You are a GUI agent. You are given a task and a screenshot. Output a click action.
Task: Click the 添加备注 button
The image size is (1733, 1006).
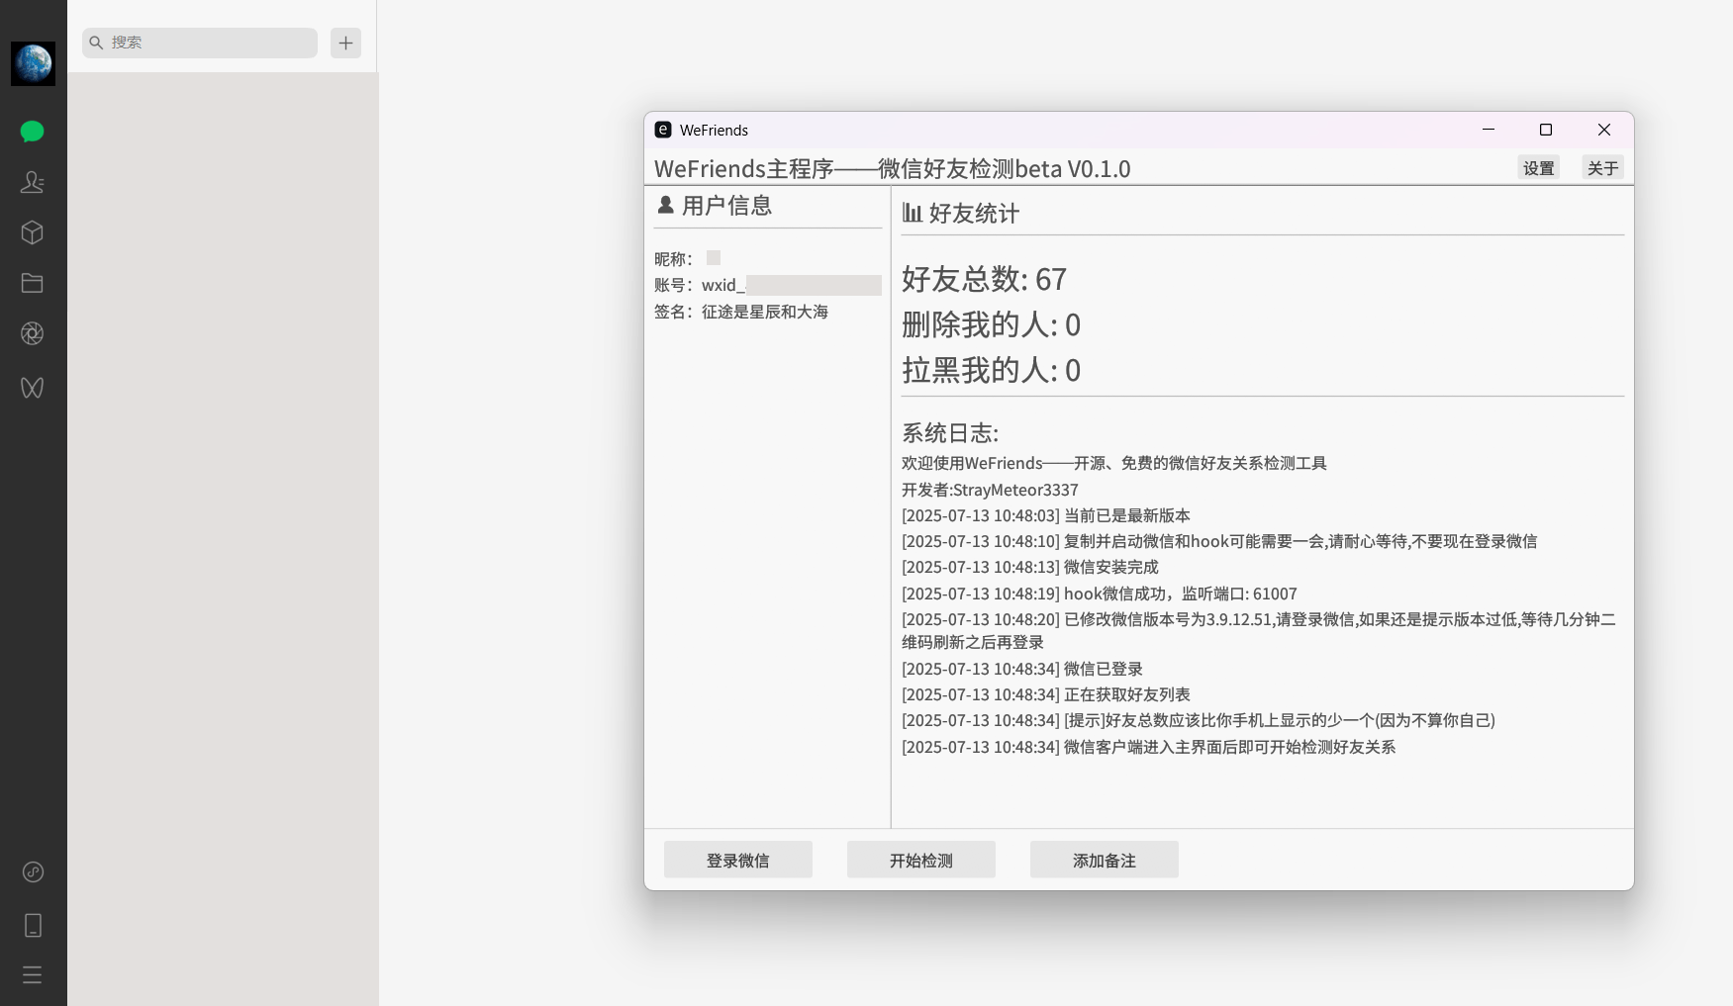[1105, 860]
